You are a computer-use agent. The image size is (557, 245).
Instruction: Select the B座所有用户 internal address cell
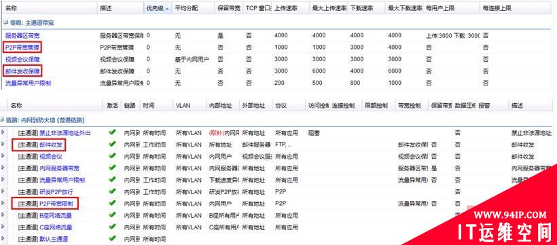click(223, 216)
